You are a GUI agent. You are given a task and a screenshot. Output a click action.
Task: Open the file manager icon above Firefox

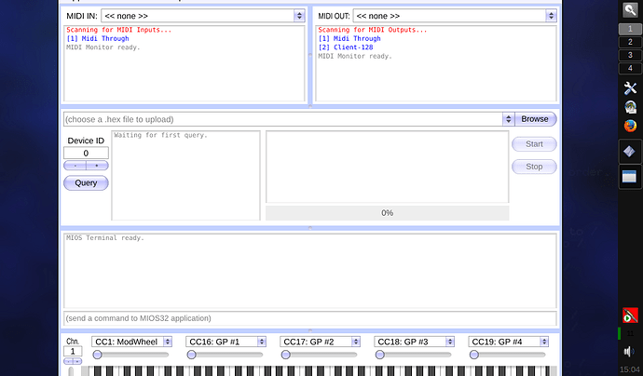(630, 107)
